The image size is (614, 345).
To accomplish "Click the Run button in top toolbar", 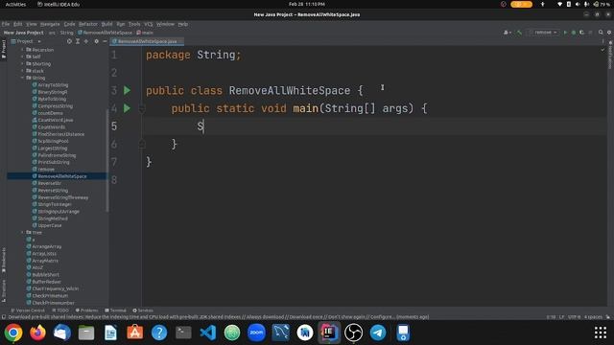I will point(565,33).
